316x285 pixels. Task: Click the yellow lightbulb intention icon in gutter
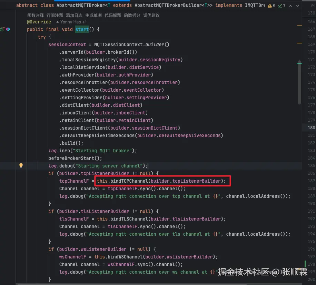tap(21, 165)
